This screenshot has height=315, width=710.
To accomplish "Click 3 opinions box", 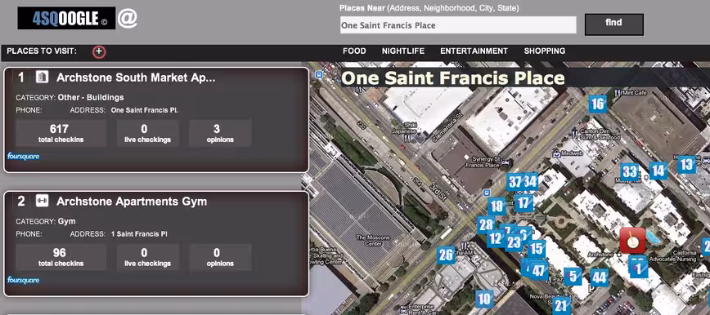I will [x=220, y=133].
